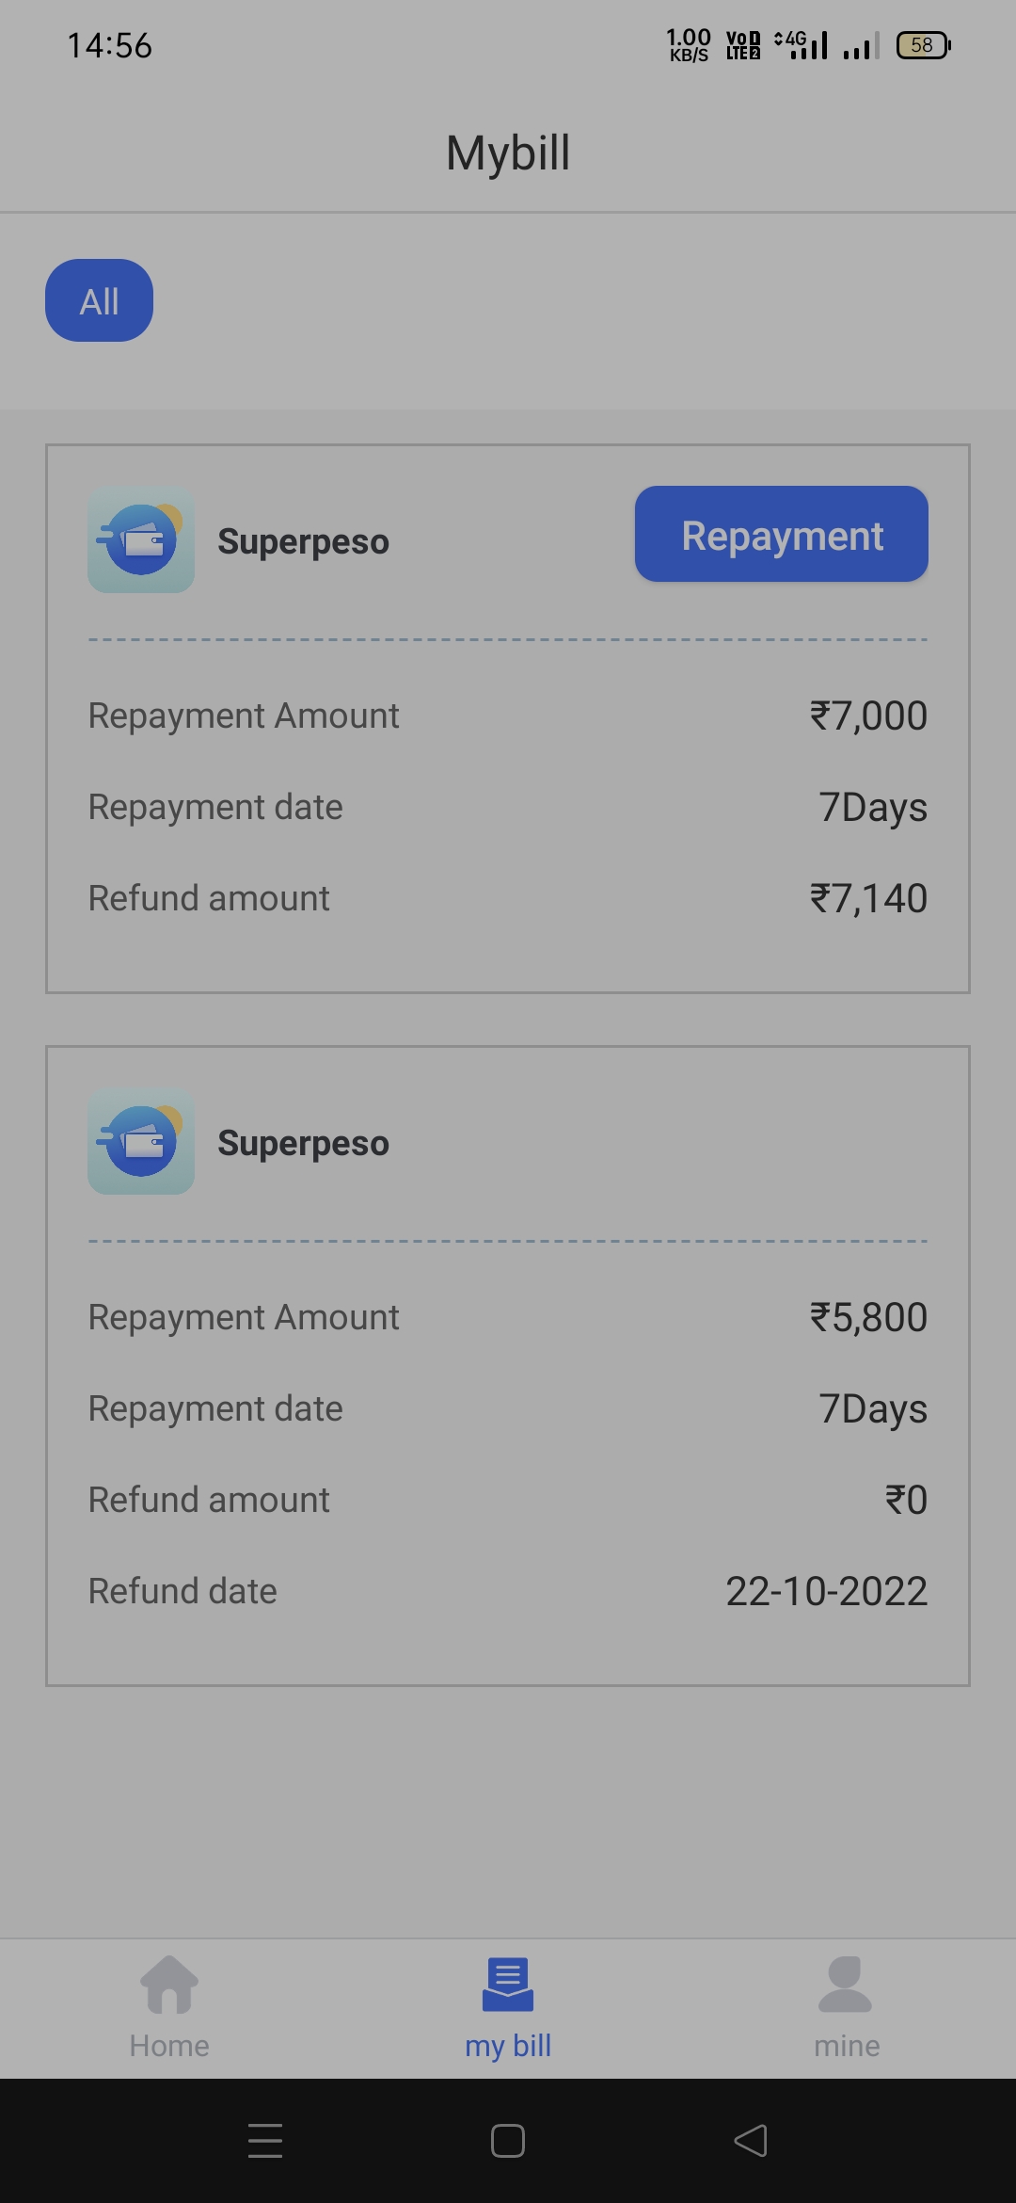Tap the first Superpeso wallet app icon
Image resolution: width=1016 pixels, height=2203 pixels.
point(141,539)
